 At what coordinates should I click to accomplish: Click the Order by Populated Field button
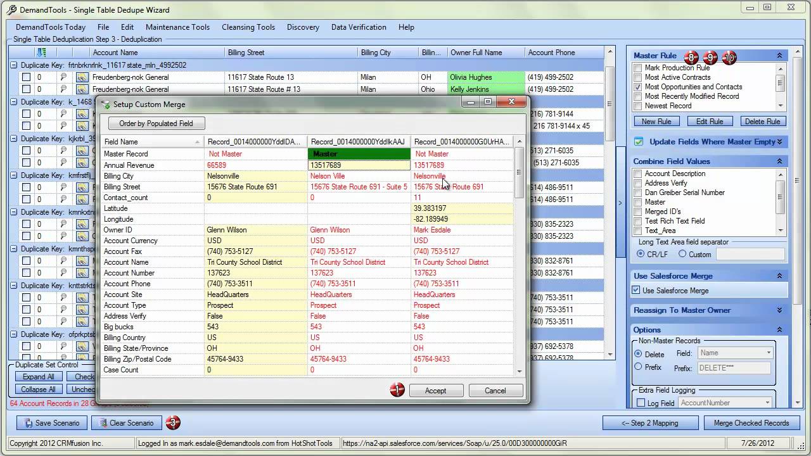[156, 123]
